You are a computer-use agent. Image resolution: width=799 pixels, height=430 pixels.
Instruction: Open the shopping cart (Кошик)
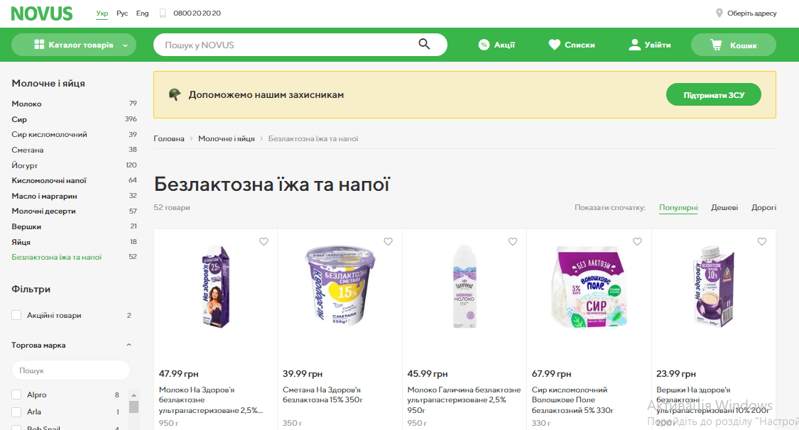[733, 45]
